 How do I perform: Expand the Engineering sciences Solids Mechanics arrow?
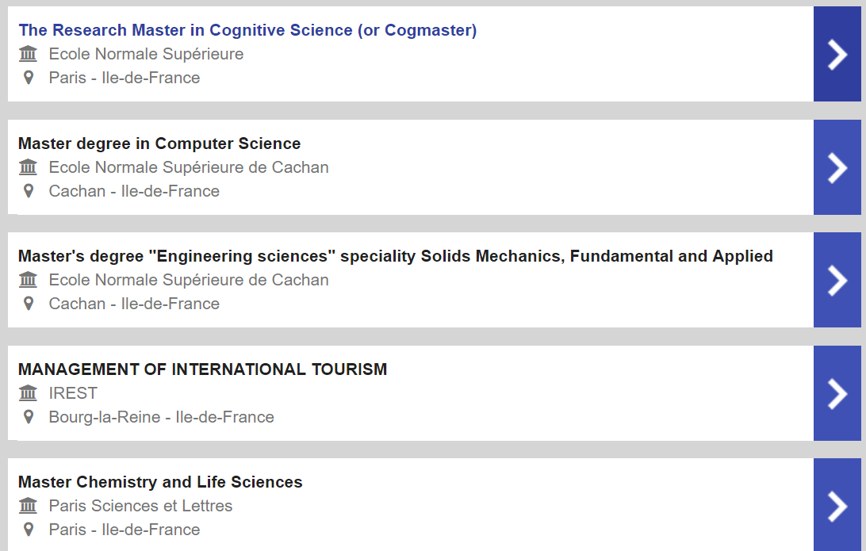tap(837, 280)
